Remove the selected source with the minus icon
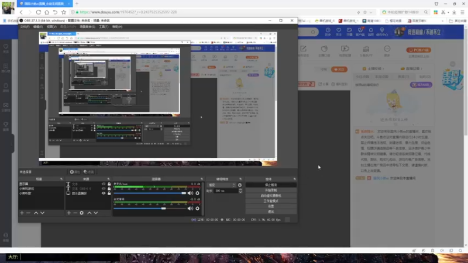 (75, 213)
